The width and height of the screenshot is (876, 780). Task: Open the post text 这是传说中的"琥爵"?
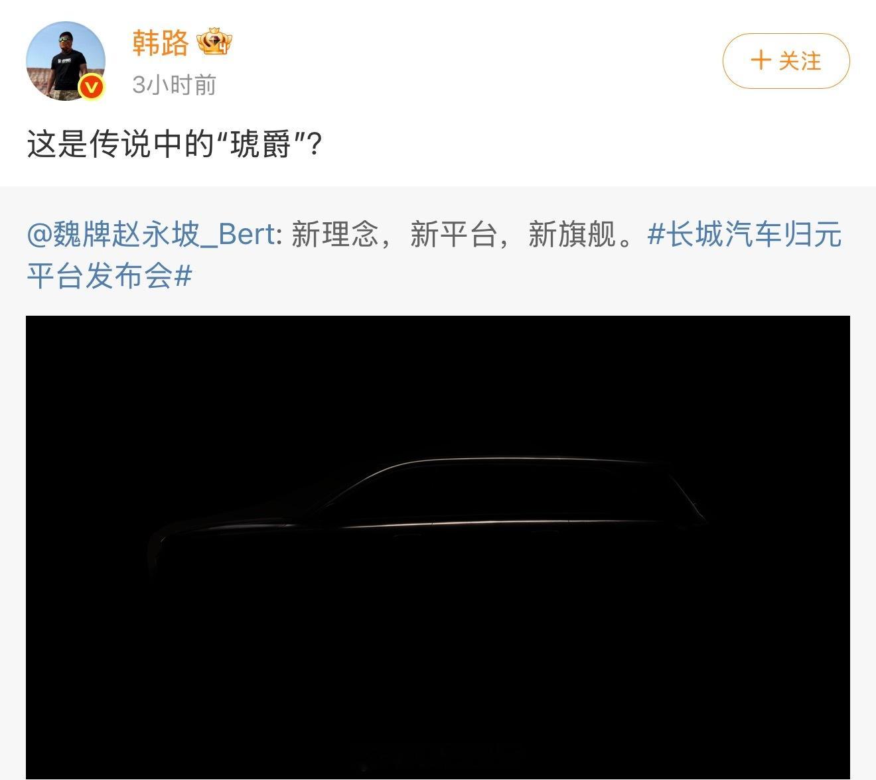click(x=175, y=144)
